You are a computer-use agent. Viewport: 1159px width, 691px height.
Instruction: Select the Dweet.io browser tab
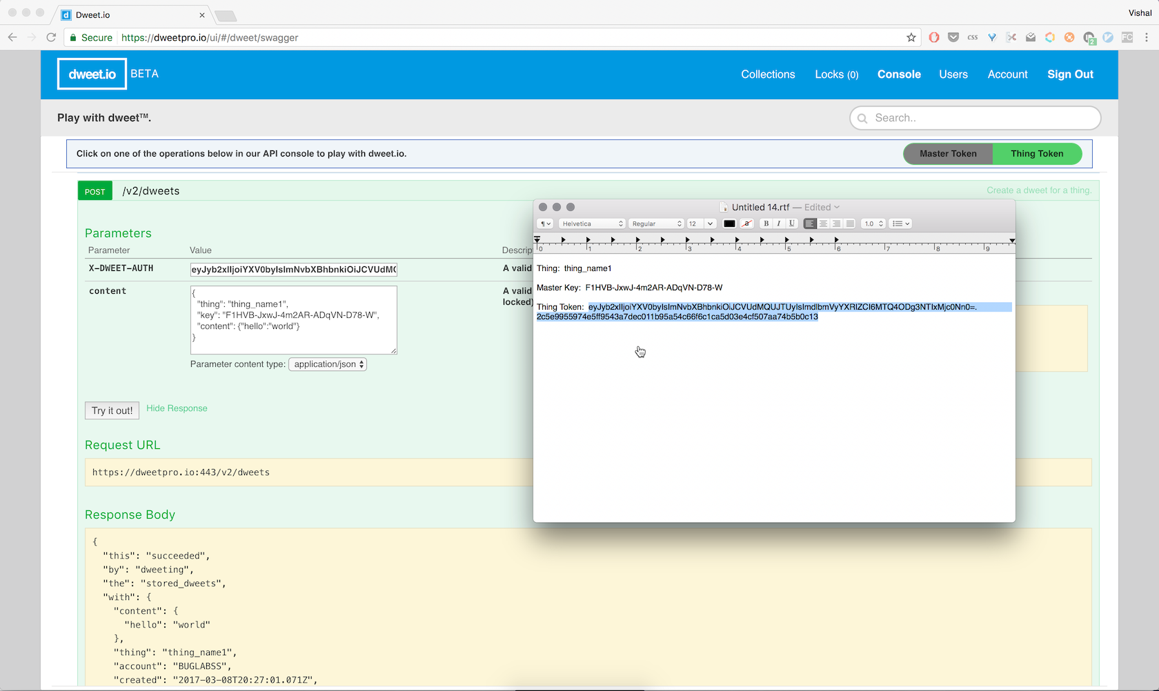(x=131, y=14)
